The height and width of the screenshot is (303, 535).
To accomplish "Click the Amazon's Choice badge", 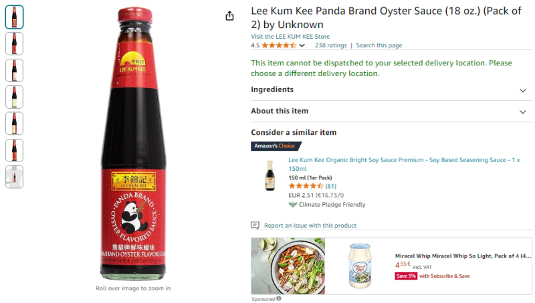I will click(276, 146).
